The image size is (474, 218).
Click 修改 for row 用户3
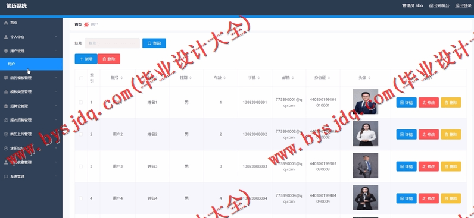click(x=429, y=166)
